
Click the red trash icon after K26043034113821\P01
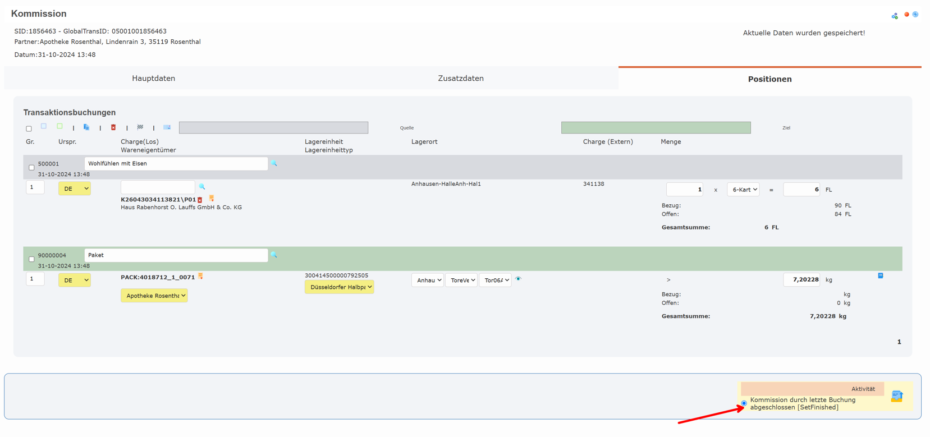coord(200,200)
